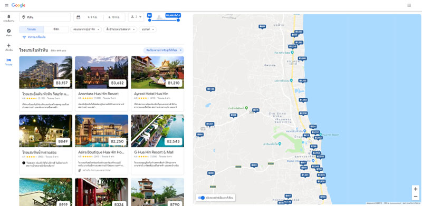This screenshot has height=206, width=422.
Task: Open the guest rating filter dropdown
Action: tap(86, 29)
